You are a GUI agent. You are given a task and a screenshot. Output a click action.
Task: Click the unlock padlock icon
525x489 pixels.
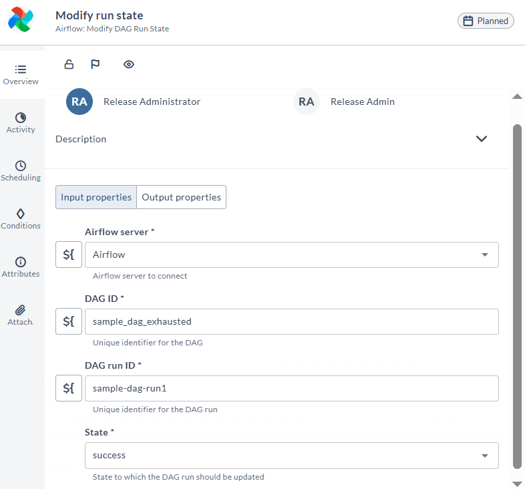point(69,64)
